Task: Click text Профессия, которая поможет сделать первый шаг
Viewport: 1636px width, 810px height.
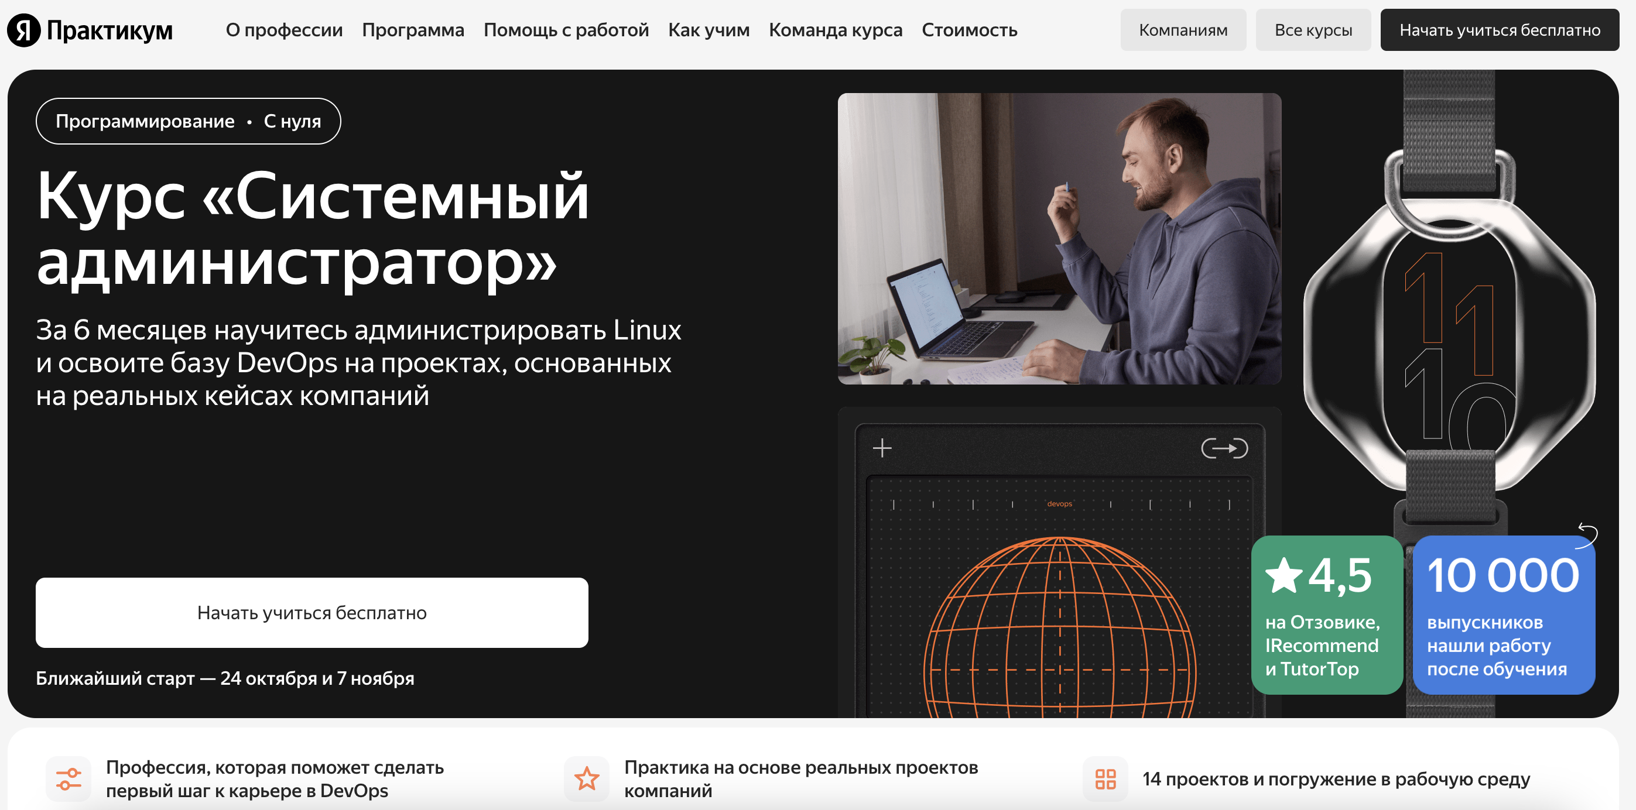Action: pyautogui.click(x=275, y=779)
